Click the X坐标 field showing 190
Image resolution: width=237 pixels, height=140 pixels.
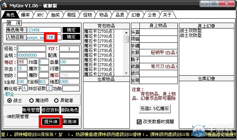pos(22,82)
